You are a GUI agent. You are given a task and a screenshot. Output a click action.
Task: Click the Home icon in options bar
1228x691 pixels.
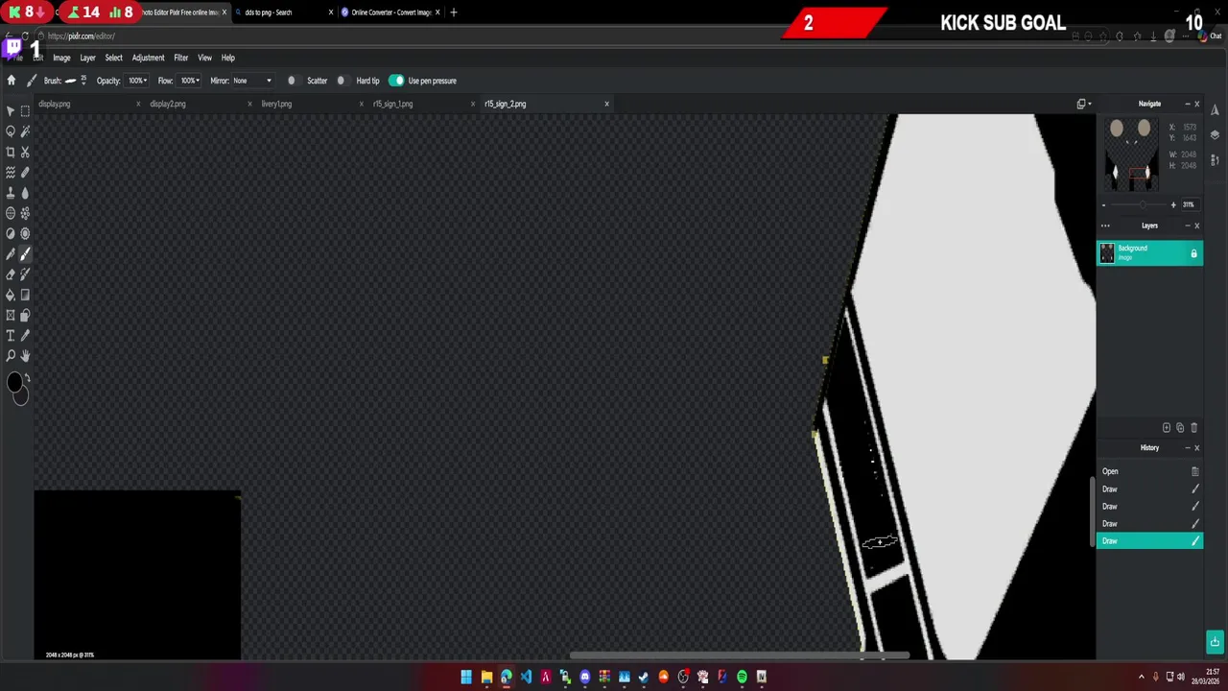[12, 81]
